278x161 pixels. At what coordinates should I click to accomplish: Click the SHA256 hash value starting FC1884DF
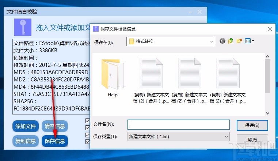52,108
